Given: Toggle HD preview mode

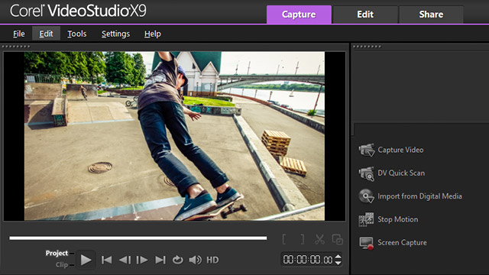Looking at the screenshot, I should (212, 260).
